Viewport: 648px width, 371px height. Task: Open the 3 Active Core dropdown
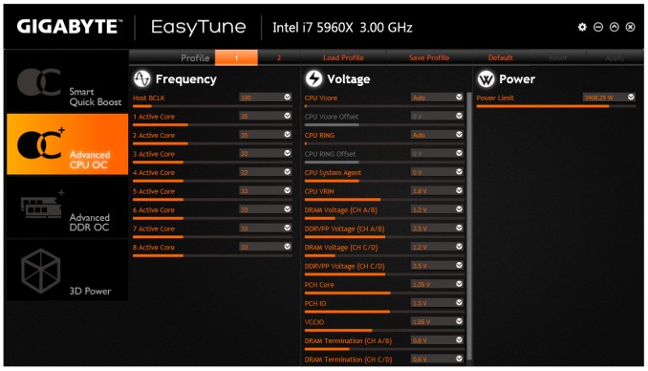288,153
